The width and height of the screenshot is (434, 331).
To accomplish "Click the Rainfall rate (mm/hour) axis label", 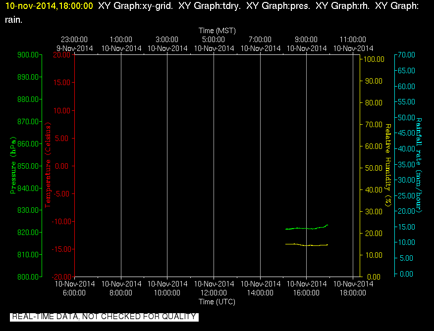I will [419, 165].
